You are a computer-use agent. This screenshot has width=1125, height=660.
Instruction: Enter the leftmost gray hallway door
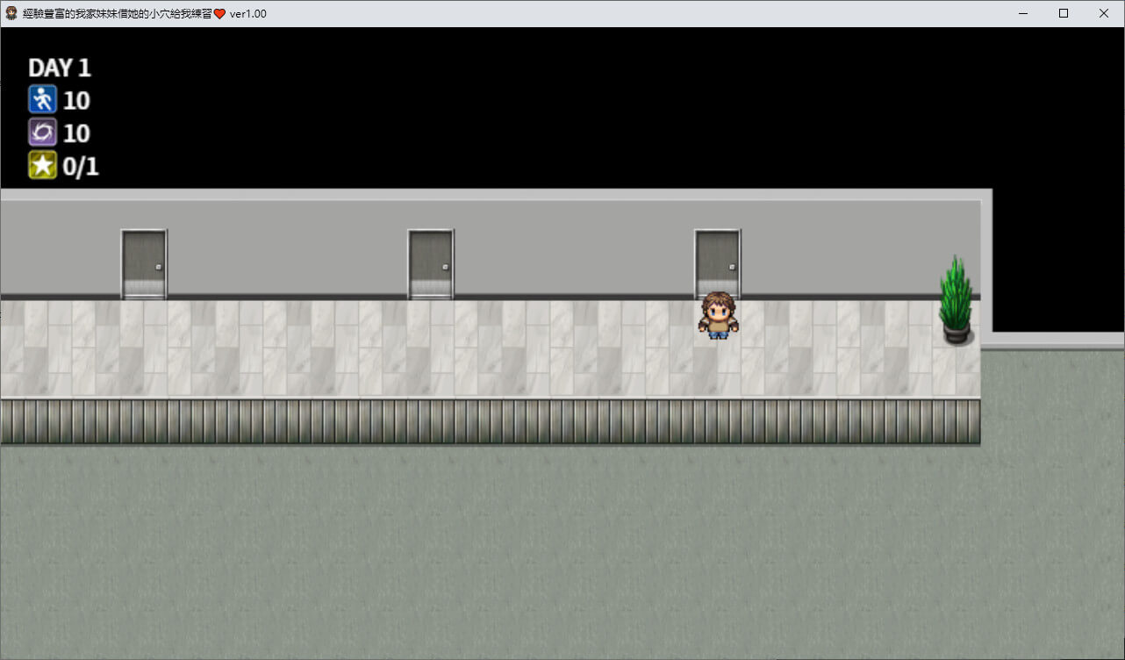coord(144,263)
